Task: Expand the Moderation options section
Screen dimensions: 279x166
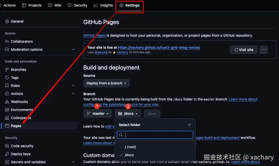Action: point(73,49)
